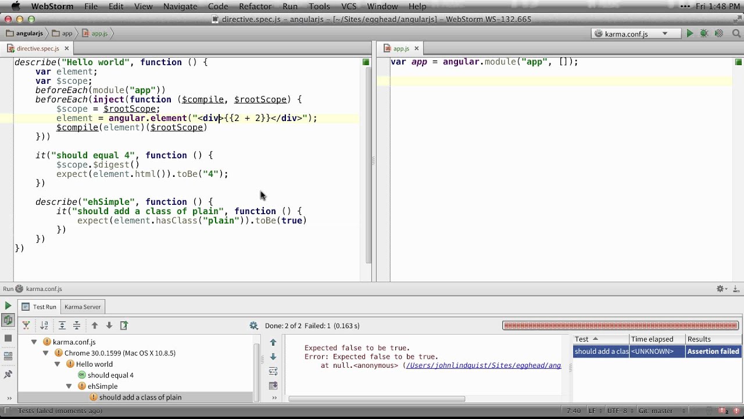Image resolution: width=744 pixels, height=419 pixels.
Task: Sort results by Time elapsed column
Action: [x=657, y=339]
